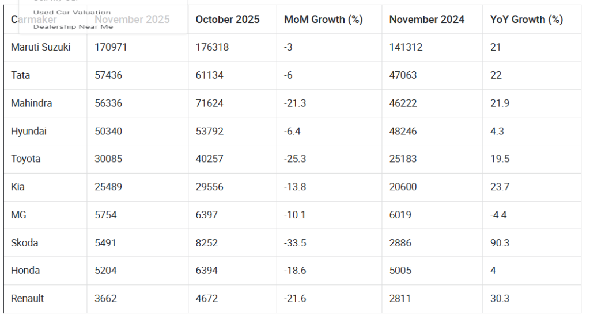Select the MG carmaker cell
The height and width of the screenshot is (316, 590).
(18, 215)
